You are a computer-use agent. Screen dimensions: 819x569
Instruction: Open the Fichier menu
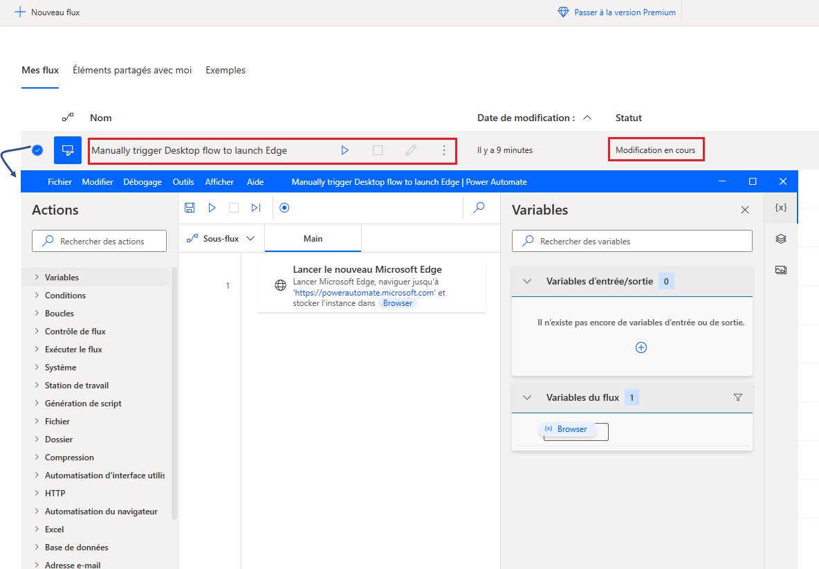pyautogui.click(x=59, y=182)
